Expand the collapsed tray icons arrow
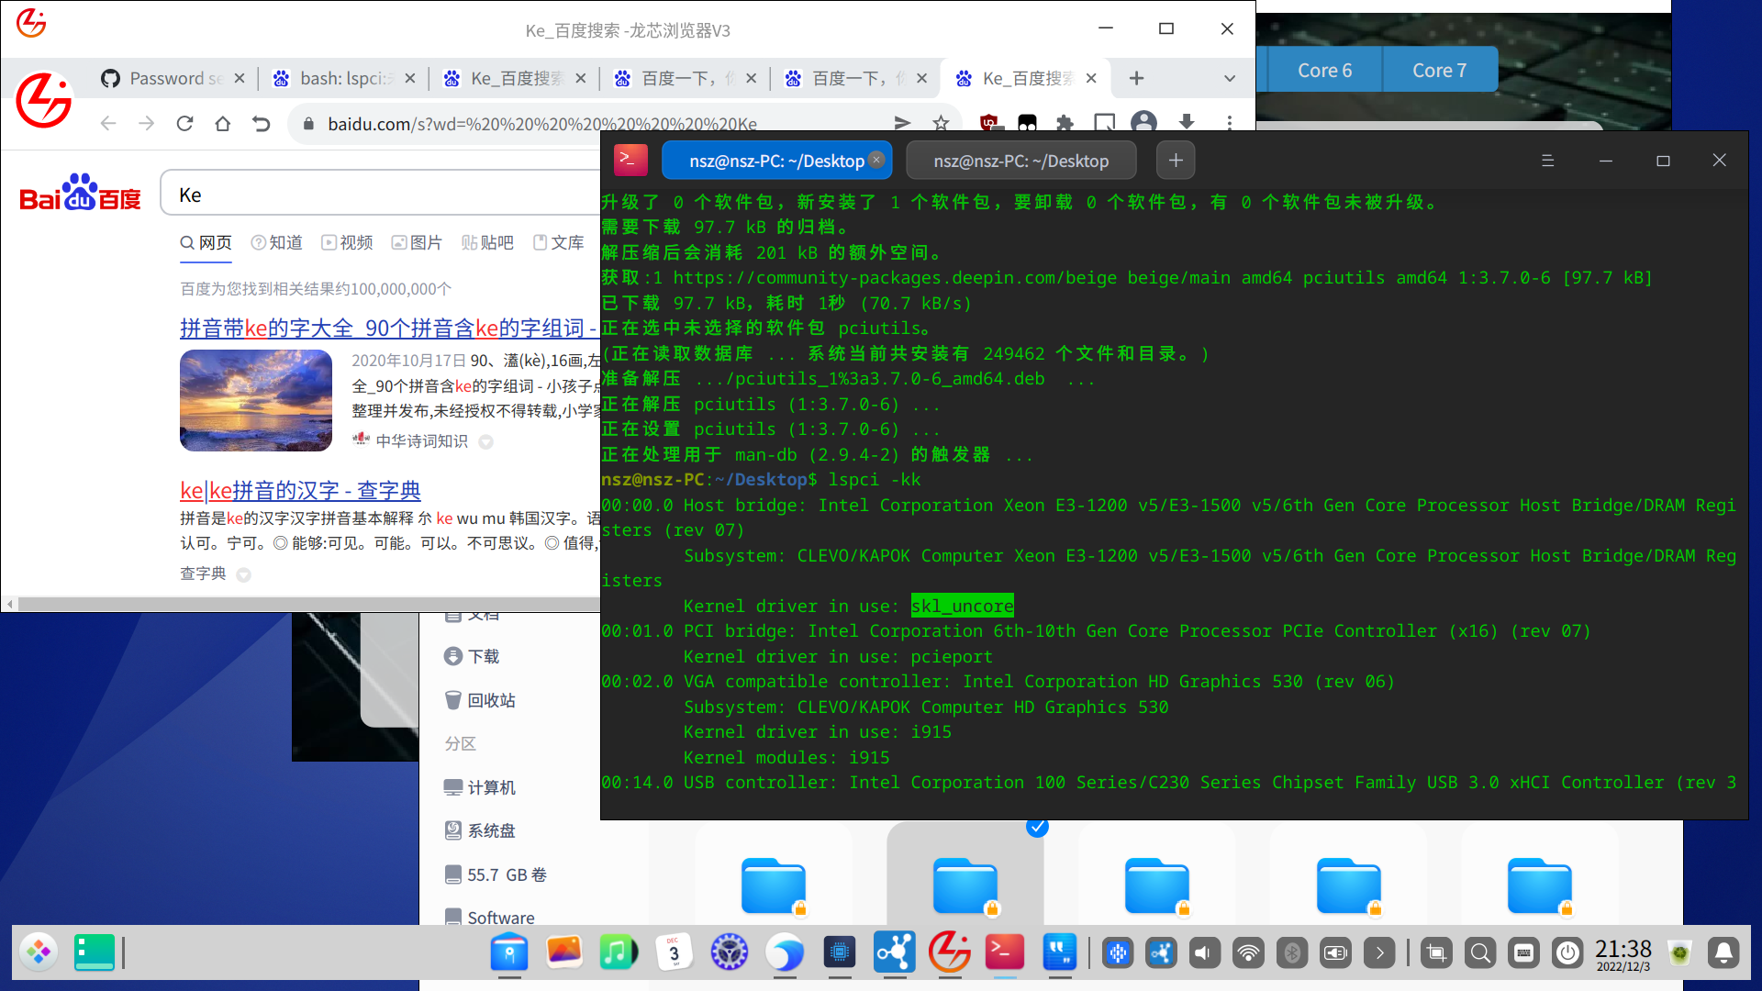The width and height of the screenshot is (1762, 991). (1379, 953)
